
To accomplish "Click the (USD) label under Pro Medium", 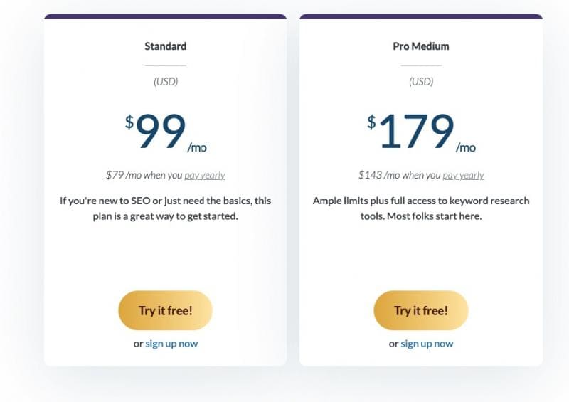I will (x=421, y=81).
